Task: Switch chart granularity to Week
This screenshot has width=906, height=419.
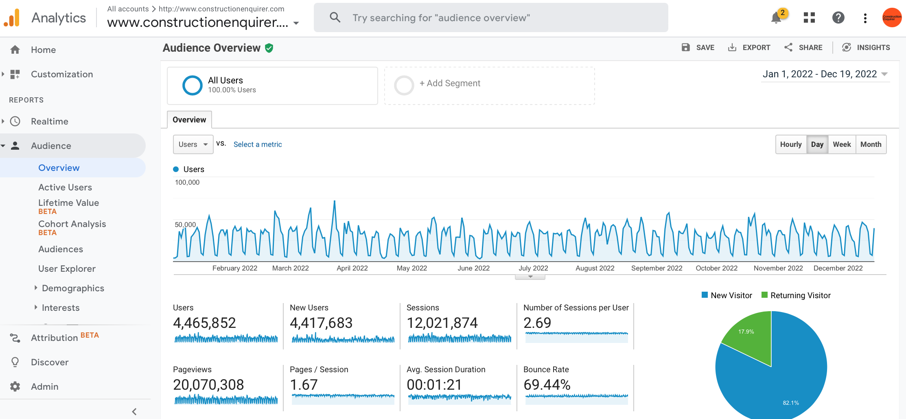Action: coord(842,144)
